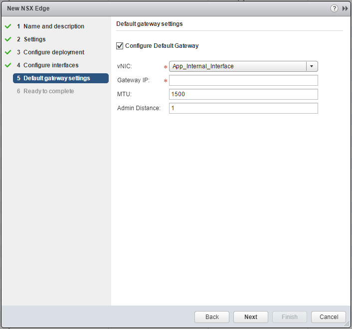This screenshot has width=352, height=329.
Task: Uncheck Configure Default Gateway checkbox
Action: click(x=120, y=46)
